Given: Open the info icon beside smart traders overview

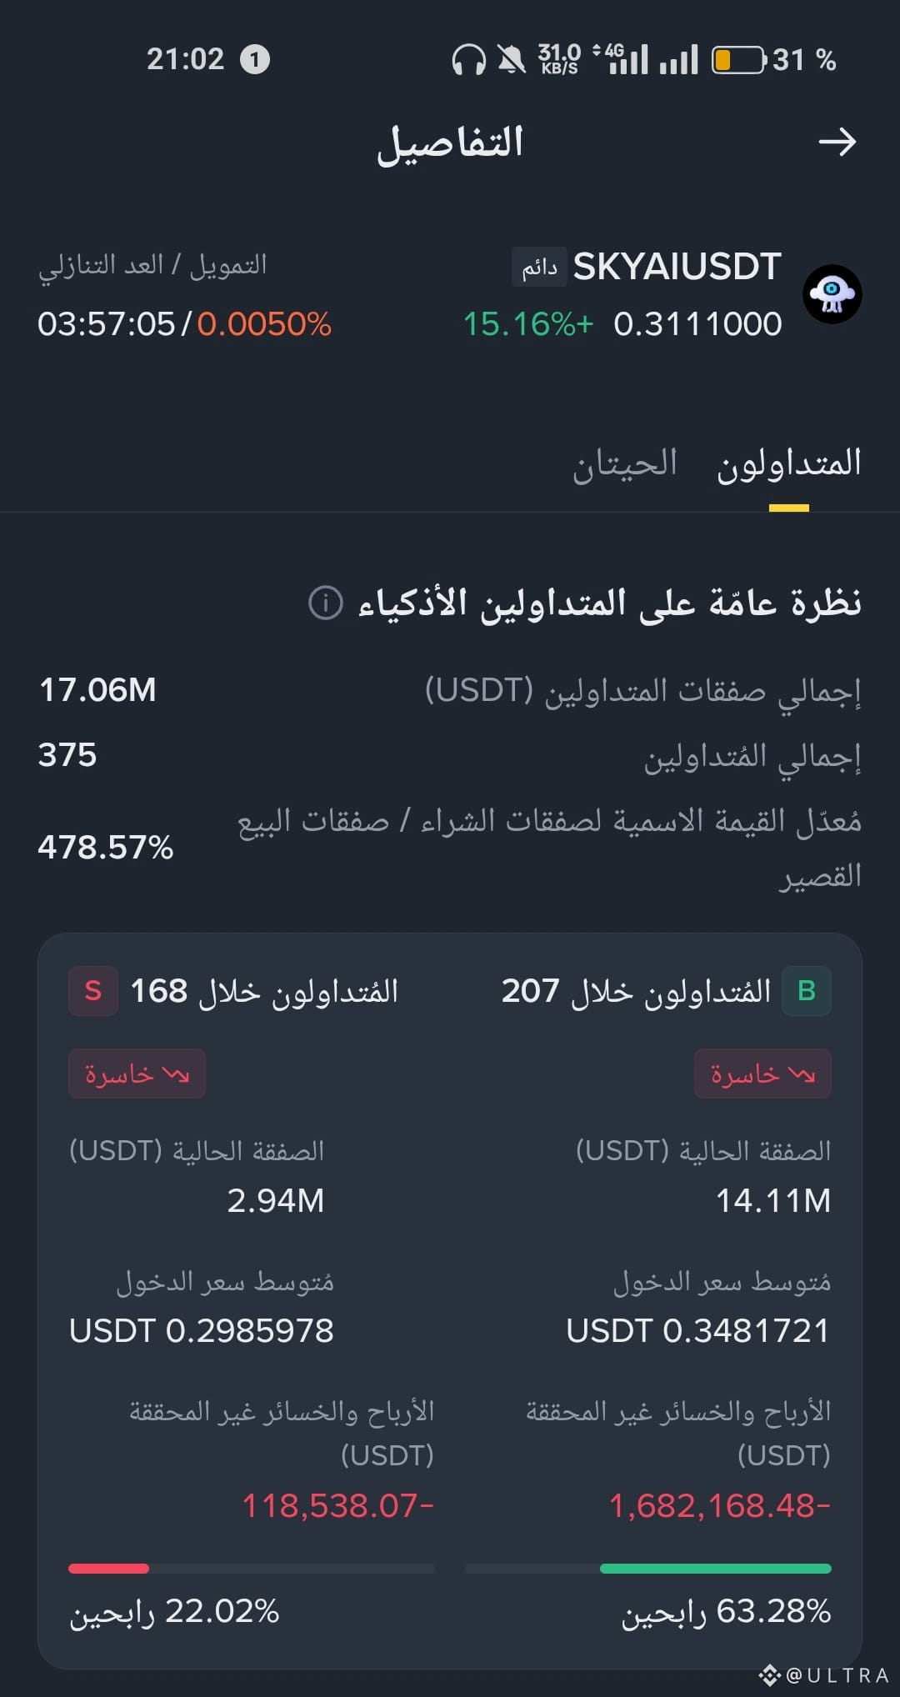Looking at the screenshot, I should [x=326, y=602].
